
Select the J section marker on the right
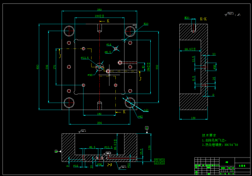[140, 76]
